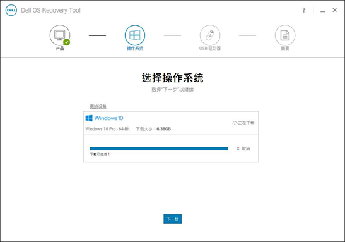Click the Dell logo icon
This screenshot has height=242, width=345.
click(x=11, y=10)
